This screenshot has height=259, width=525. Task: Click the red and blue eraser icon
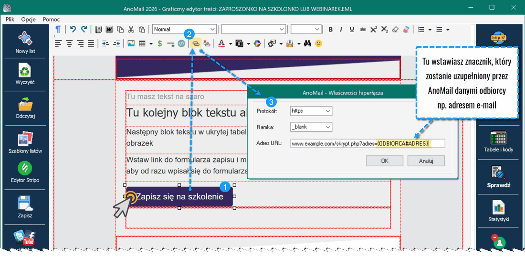point(406,30)
